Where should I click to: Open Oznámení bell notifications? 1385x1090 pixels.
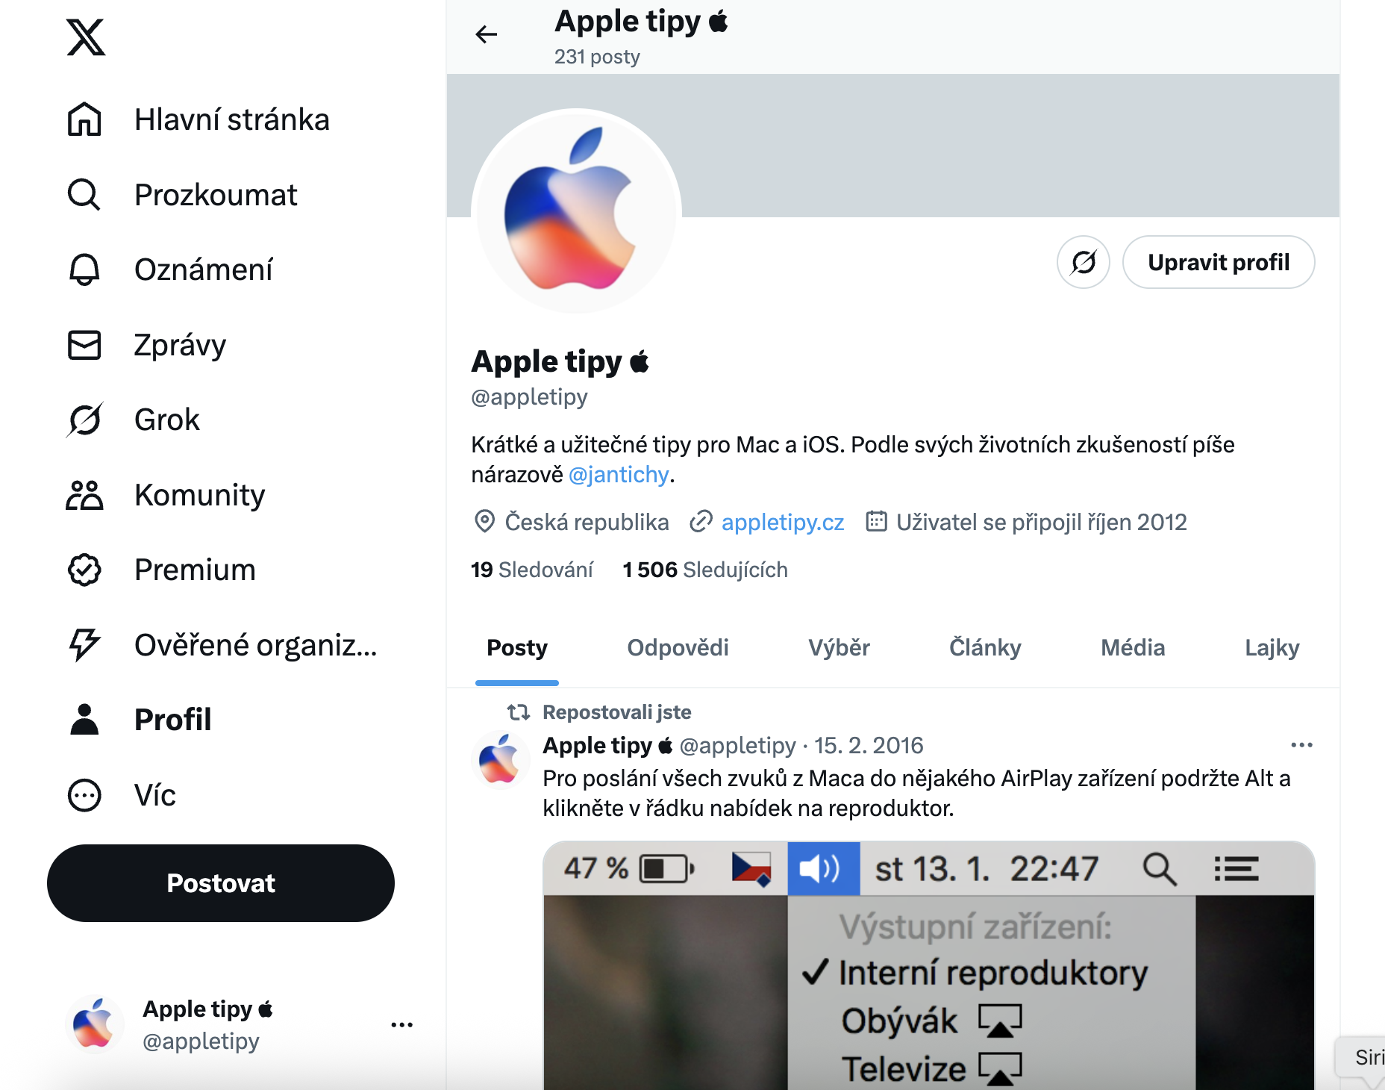click(x=84, y=270)
